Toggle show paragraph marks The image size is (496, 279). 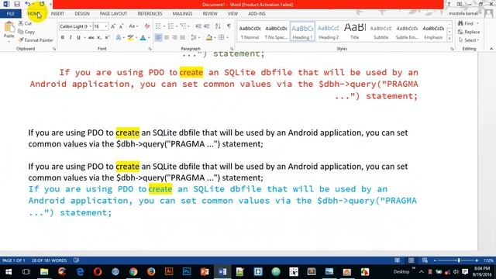229,26
